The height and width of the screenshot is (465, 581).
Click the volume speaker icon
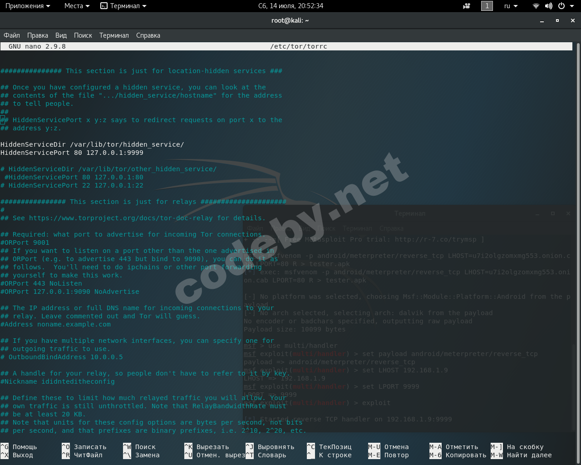tap(549, 6)
